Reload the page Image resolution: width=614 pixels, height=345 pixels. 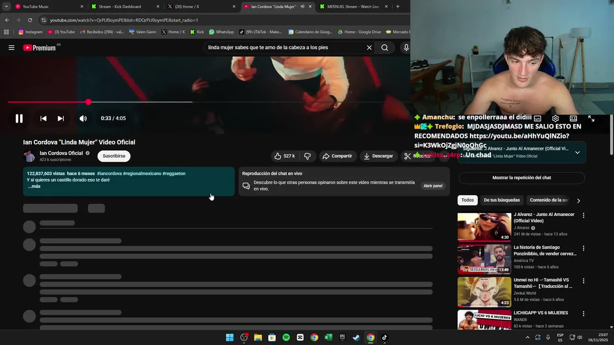tap(30, 20)
